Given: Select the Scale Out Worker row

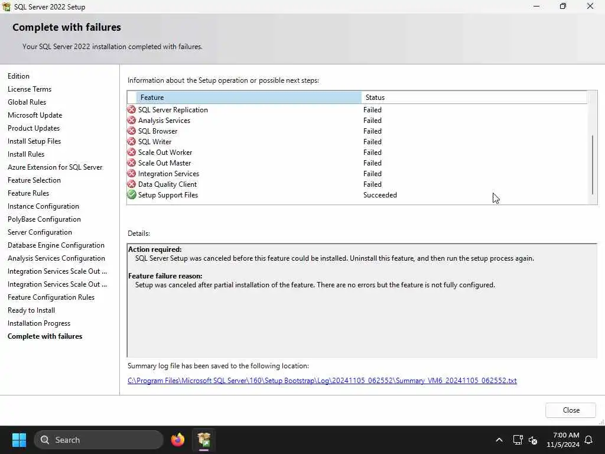Looking at the screenshot, I should pos(357,152).
